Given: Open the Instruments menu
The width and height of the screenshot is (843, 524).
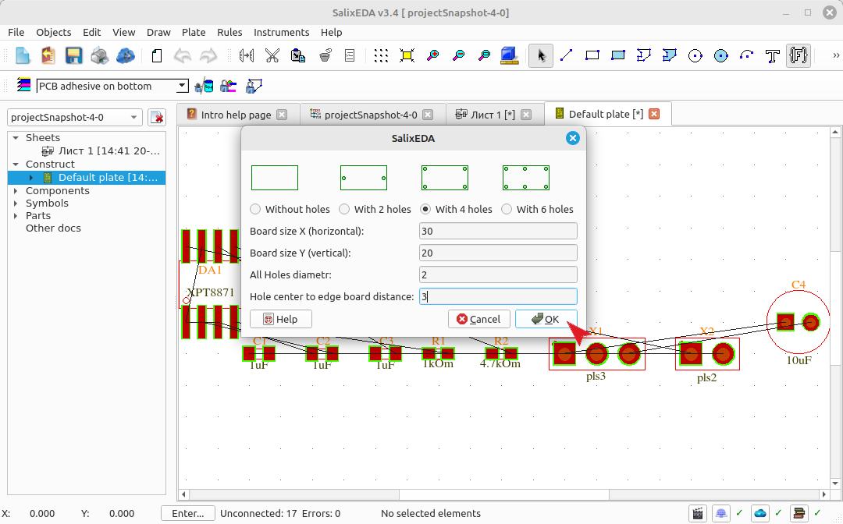Looking at the screenshot, I should (x=281, y=32).
